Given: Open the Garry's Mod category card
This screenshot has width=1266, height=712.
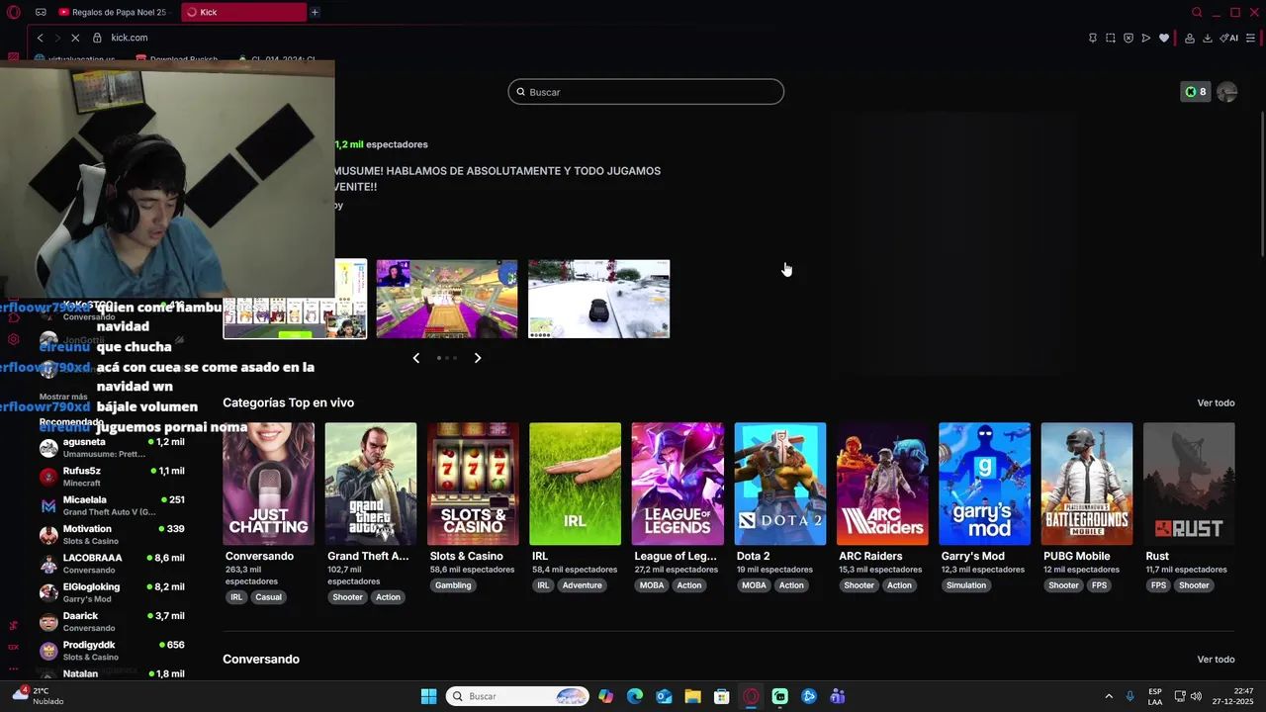Looking at the screenshot, I should point(984,484).
